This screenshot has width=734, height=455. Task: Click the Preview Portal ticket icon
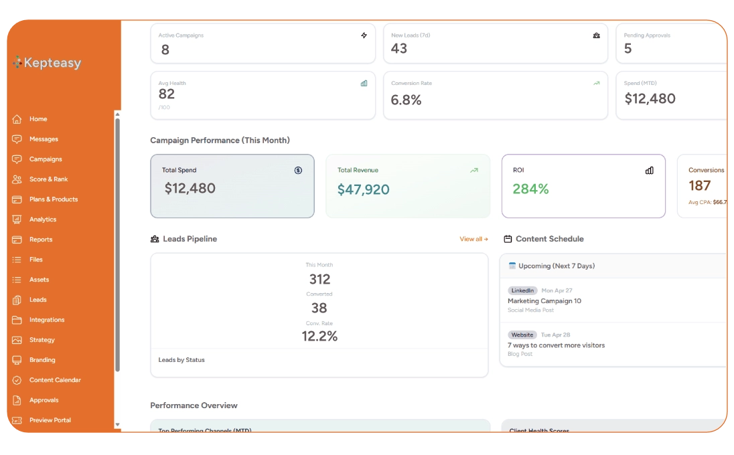click(x=17, y=421)
